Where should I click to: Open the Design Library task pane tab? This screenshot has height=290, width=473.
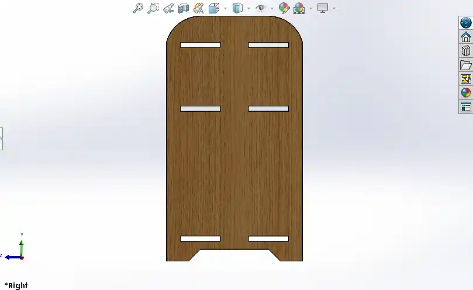pos(466,51)
